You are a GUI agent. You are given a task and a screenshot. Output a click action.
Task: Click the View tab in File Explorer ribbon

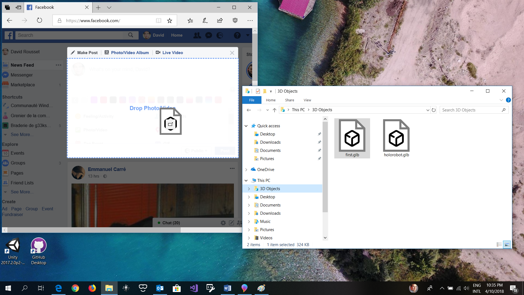click(x=307, y=100)
